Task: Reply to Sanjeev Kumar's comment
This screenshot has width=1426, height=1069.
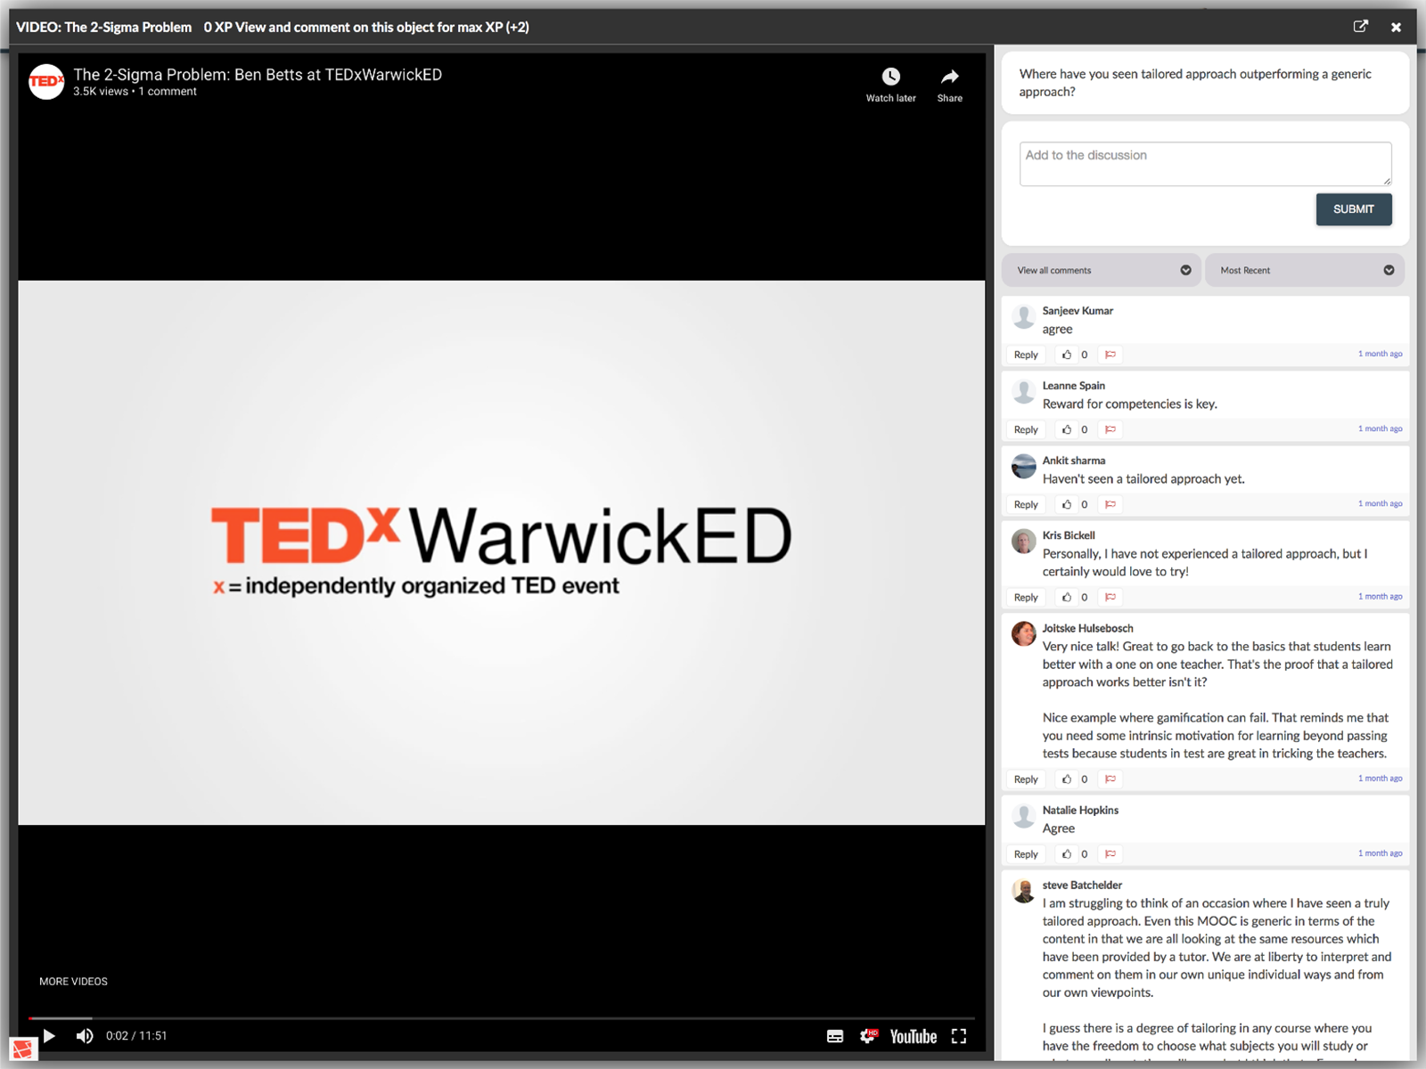Action: click(x=1026, y=355)
